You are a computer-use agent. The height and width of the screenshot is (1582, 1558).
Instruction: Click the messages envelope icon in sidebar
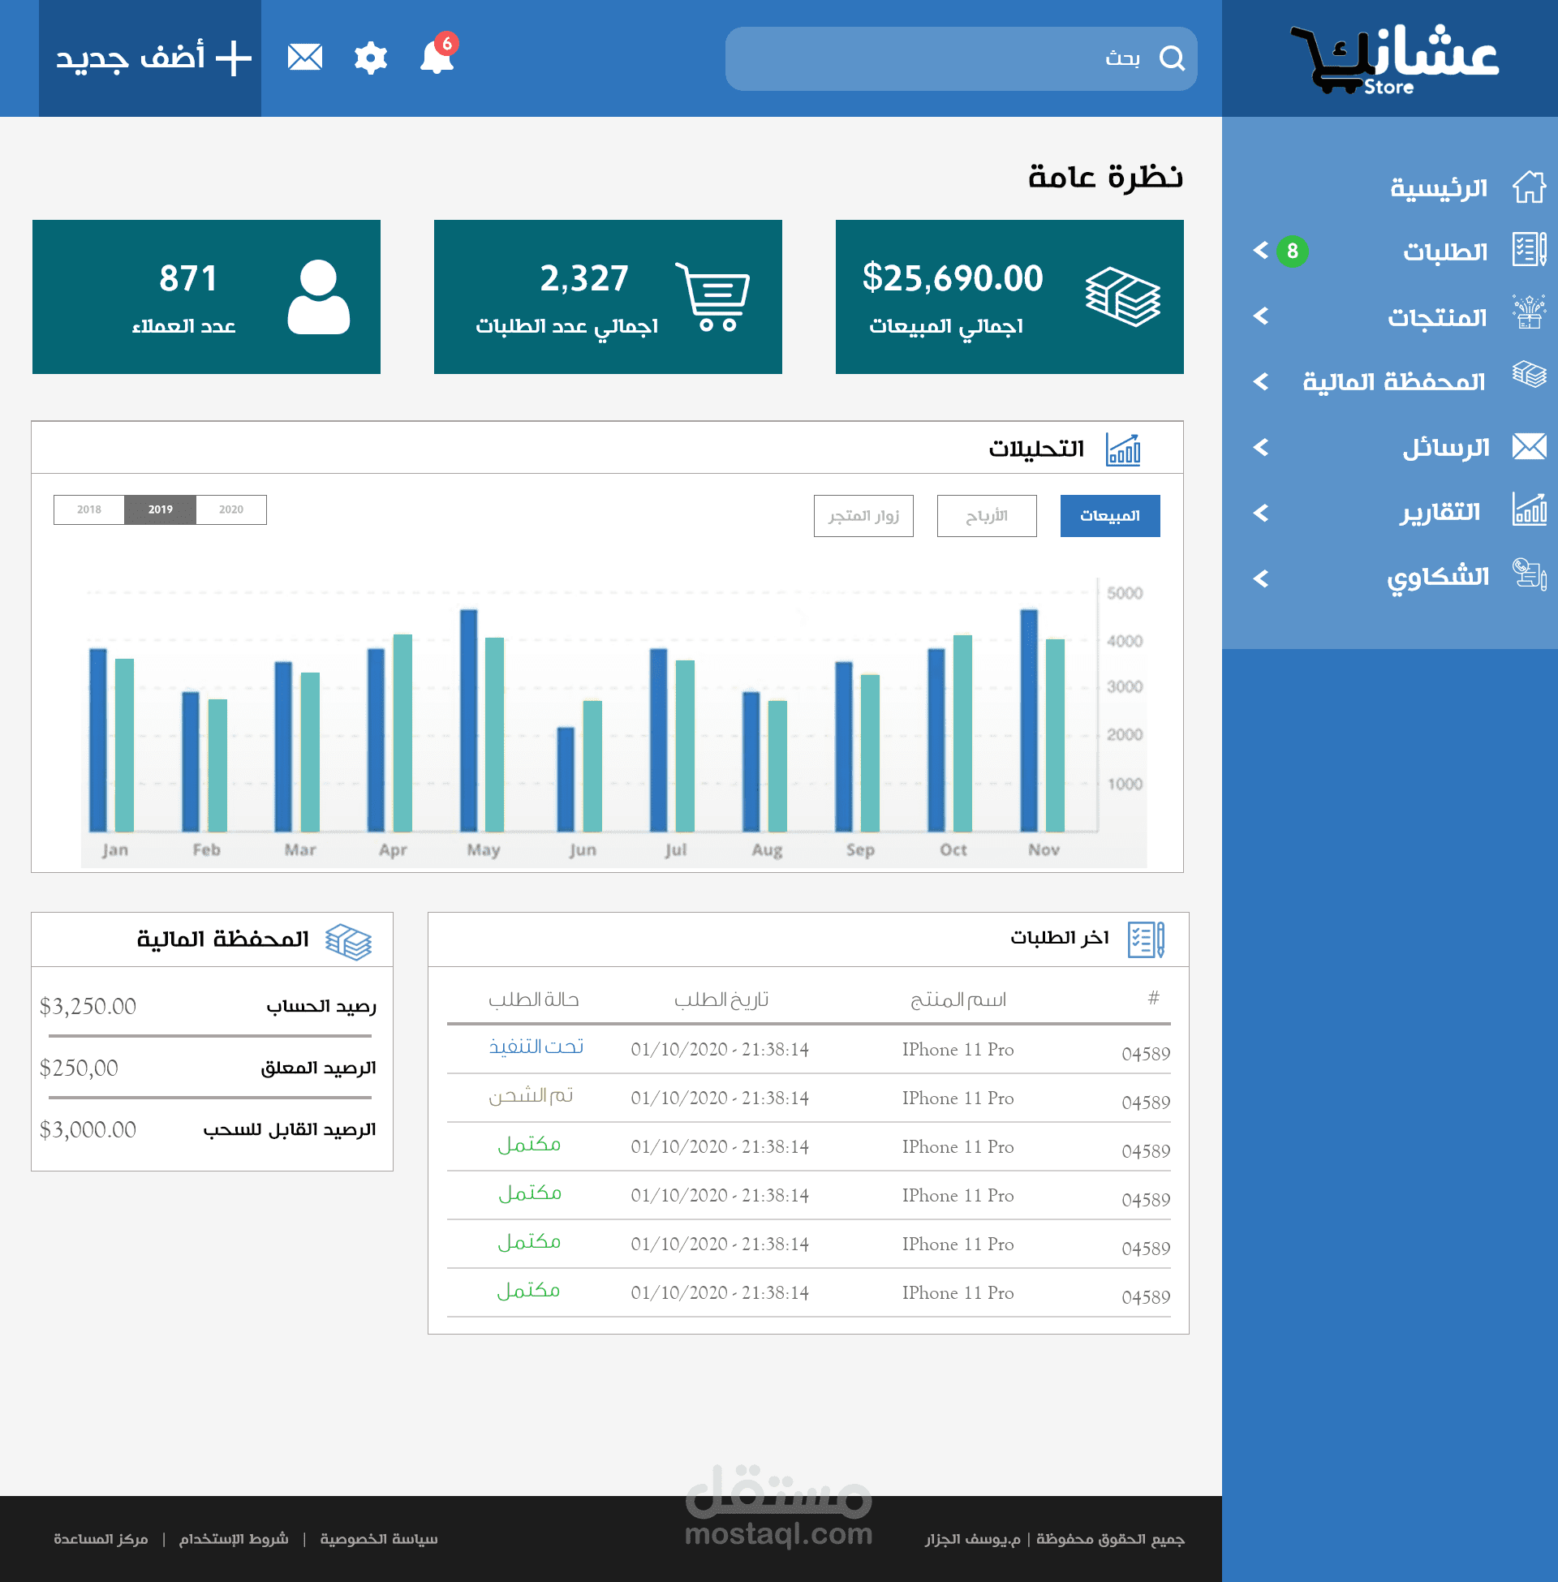pos(1529,447)
